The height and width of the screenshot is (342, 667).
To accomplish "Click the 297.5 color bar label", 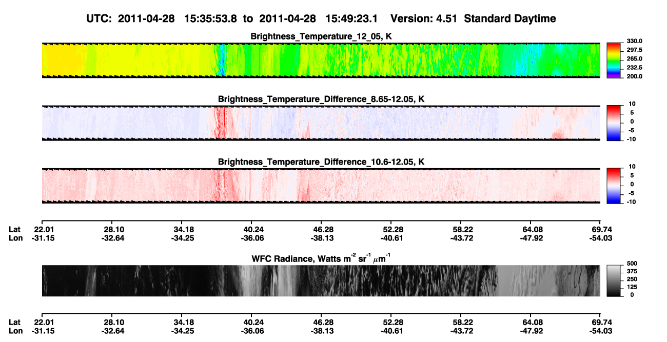I will (634, 50).
